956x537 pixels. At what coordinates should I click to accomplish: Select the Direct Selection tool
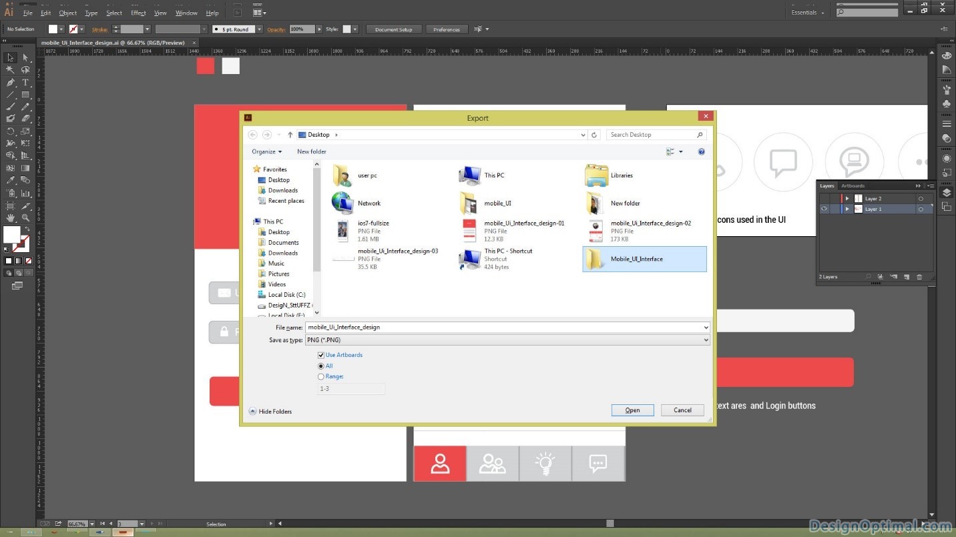click(25, 58)
